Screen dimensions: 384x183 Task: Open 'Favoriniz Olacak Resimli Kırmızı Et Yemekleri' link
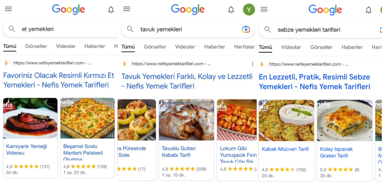point(59,80)
